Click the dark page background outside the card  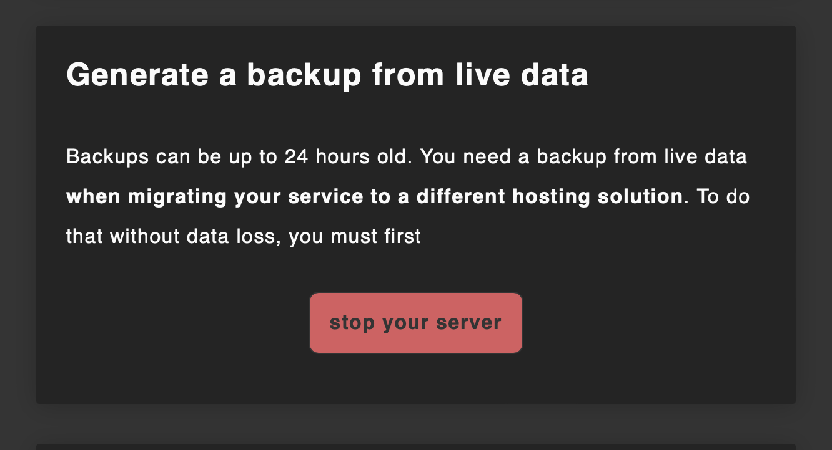(x=17, y=224)
